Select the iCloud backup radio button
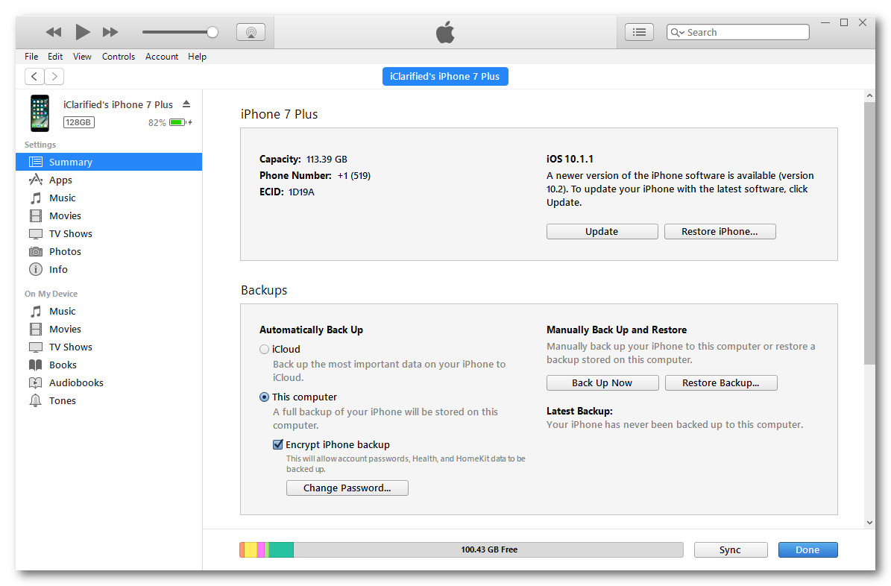Screen dimensions: 891x586 tap(264, 349)
